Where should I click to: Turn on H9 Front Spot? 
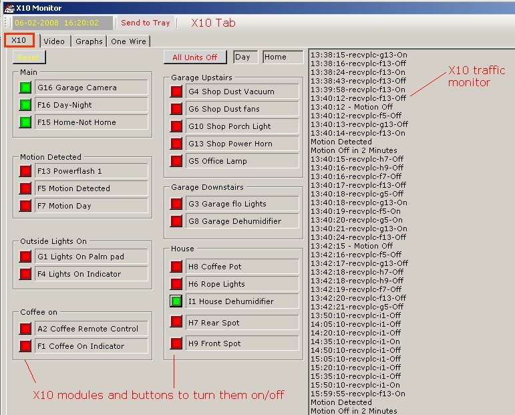pos(176,343)
